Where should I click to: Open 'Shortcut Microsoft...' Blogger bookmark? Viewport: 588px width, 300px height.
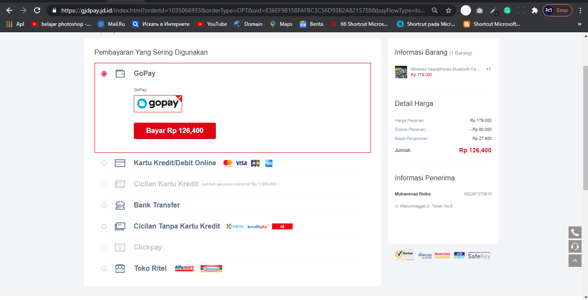491,24
